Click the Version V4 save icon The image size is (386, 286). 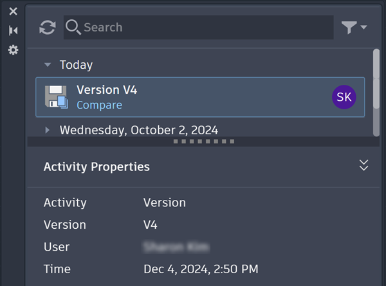tap(56, 96)
